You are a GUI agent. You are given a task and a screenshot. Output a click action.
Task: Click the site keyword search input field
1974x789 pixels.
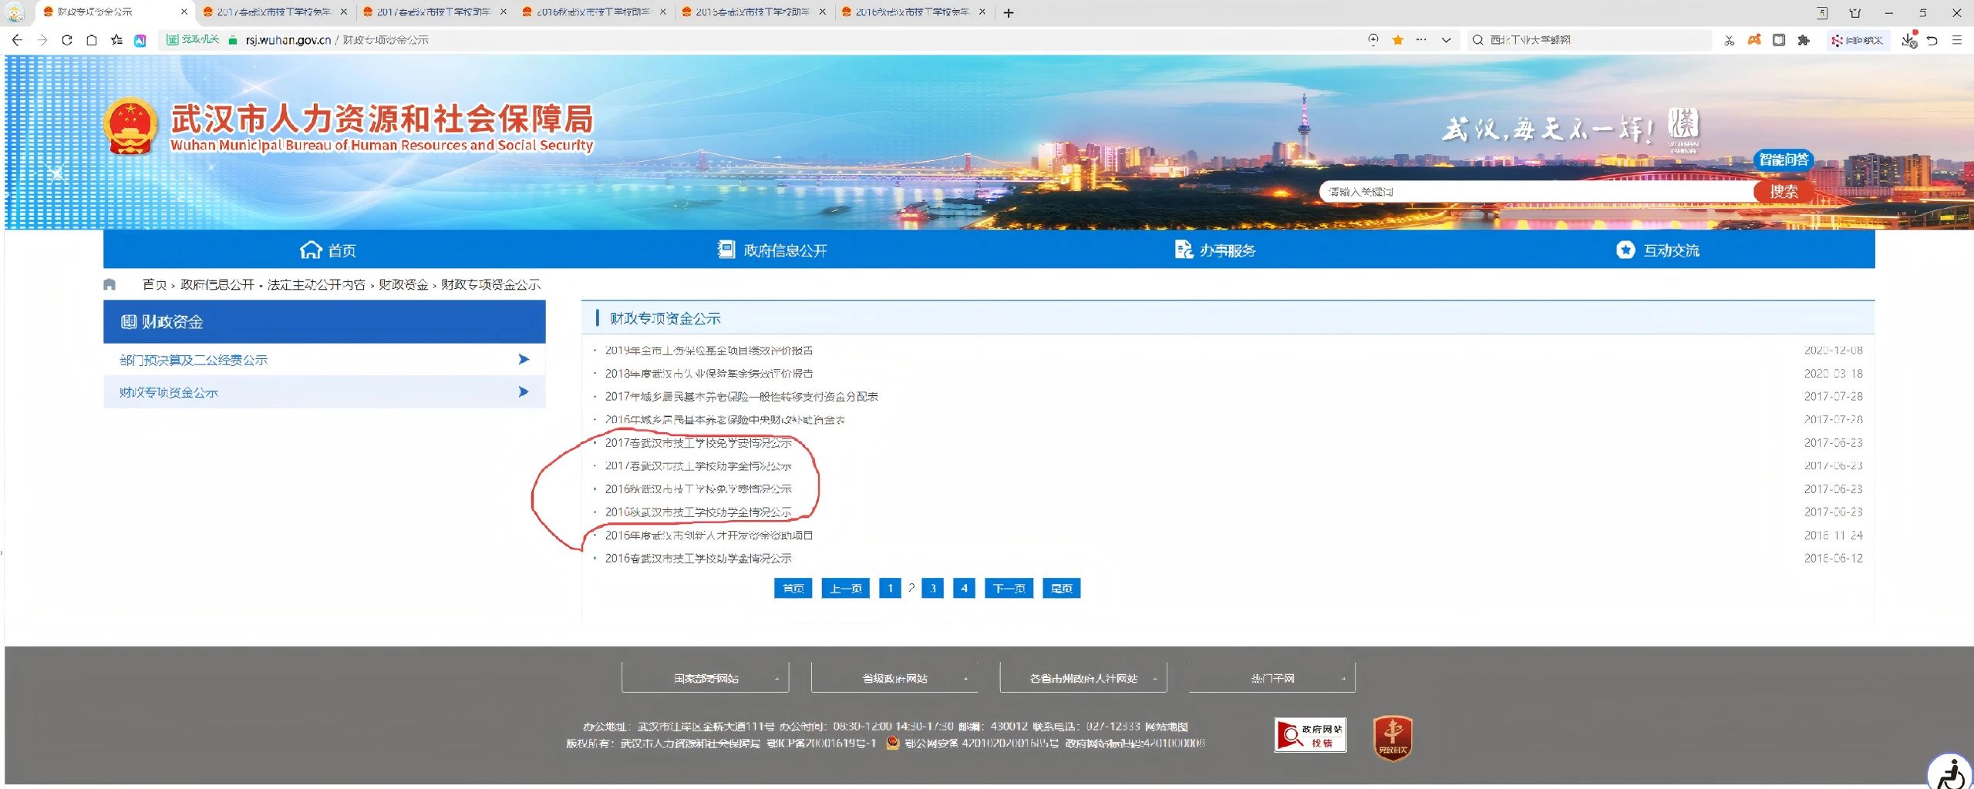coord(1534,192)
